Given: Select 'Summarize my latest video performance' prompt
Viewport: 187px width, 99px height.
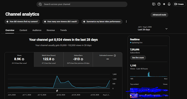Looking at the screenshot, I should [x=102, y=22].
